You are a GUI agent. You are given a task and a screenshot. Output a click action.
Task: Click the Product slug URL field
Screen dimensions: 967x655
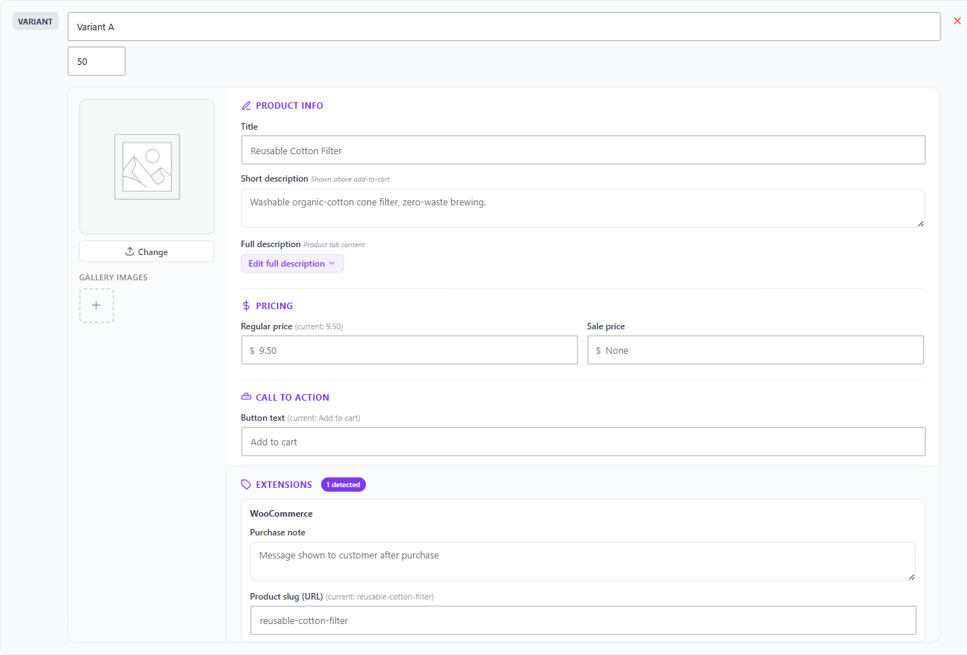[583, 620]
